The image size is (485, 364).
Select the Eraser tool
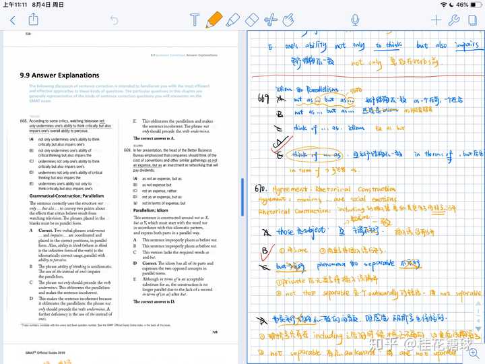251,20
